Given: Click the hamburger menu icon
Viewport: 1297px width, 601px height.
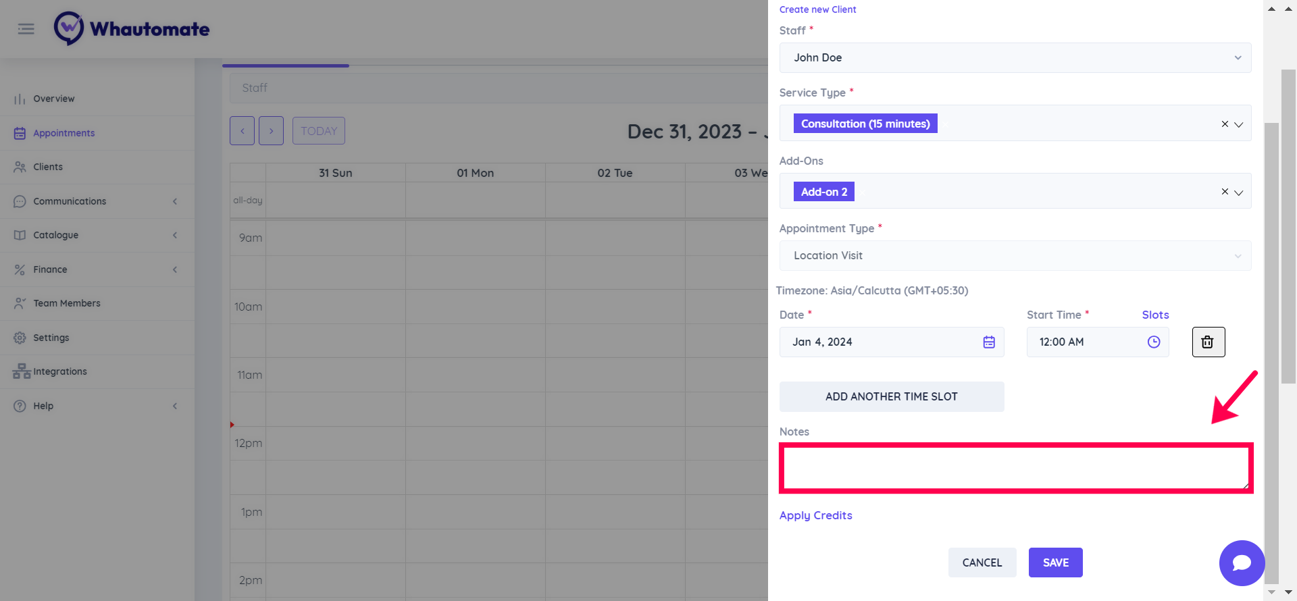Looking at the screenshot, I should (x=26, y=29).
